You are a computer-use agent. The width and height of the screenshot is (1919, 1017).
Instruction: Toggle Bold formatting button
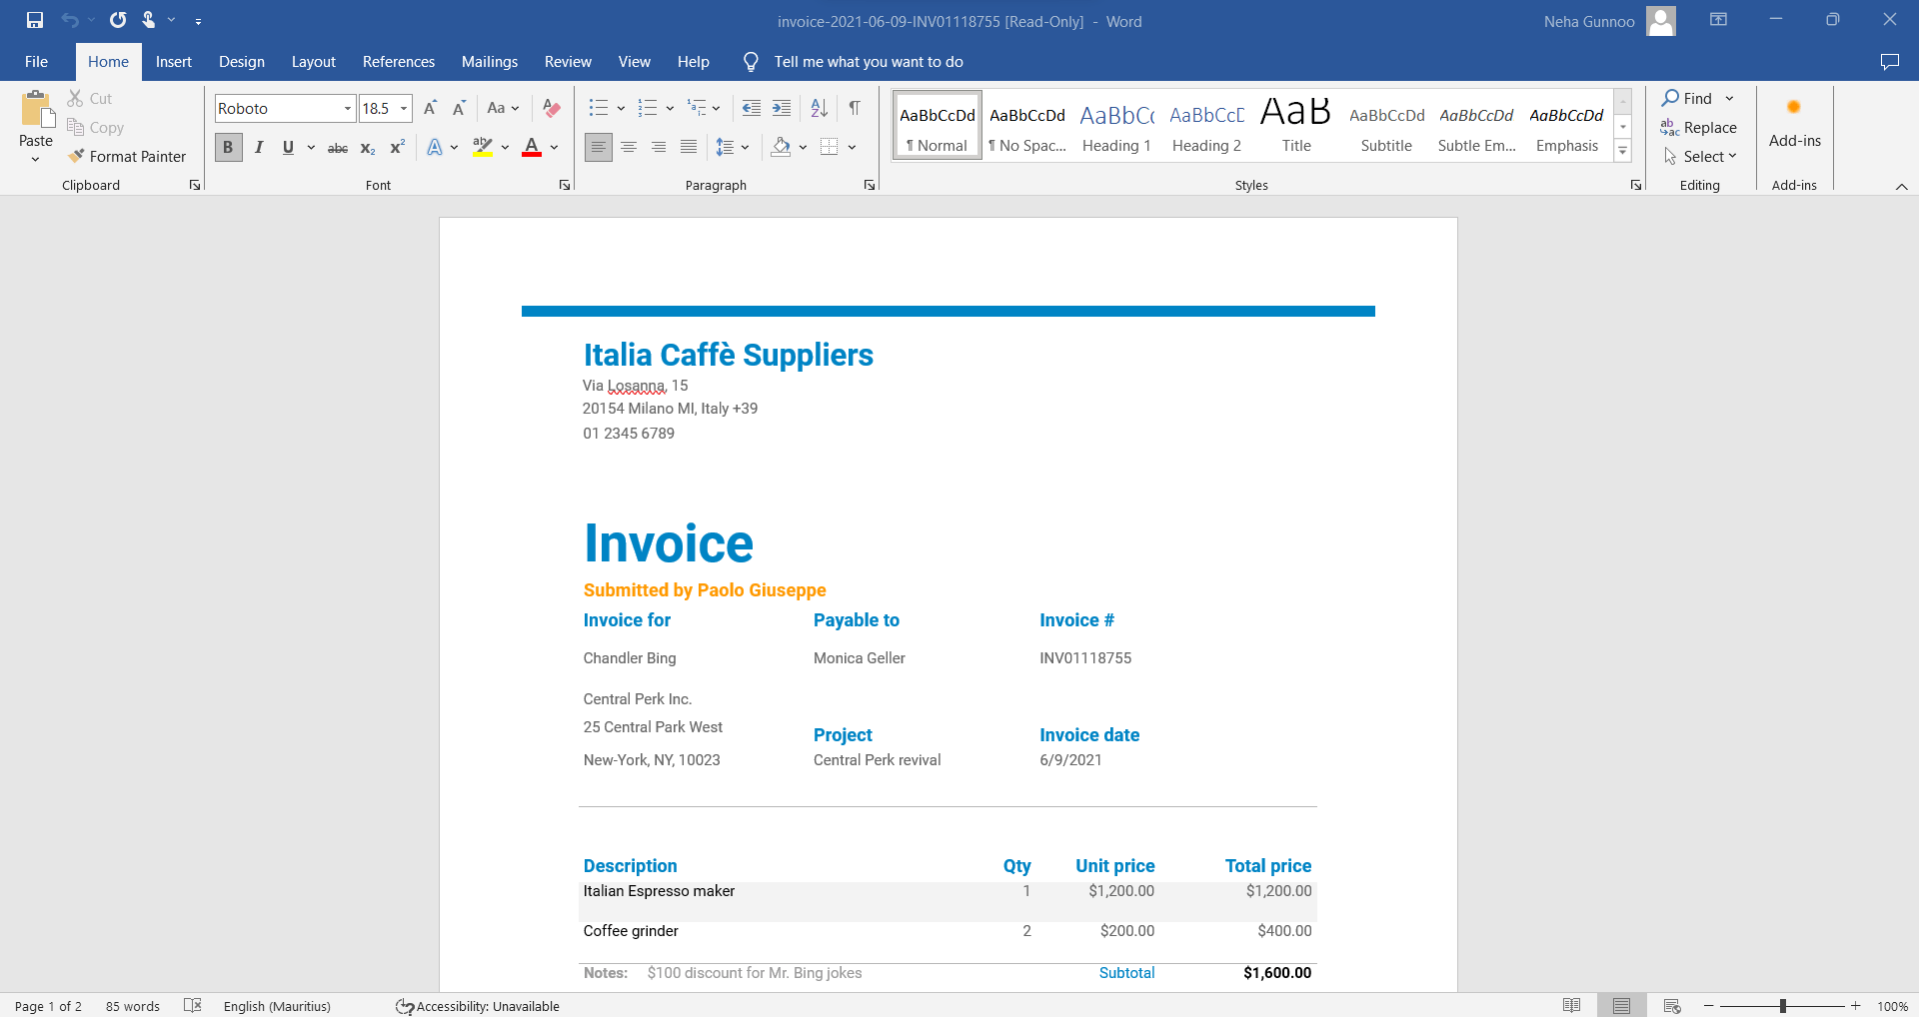click(x=228, y=148)
